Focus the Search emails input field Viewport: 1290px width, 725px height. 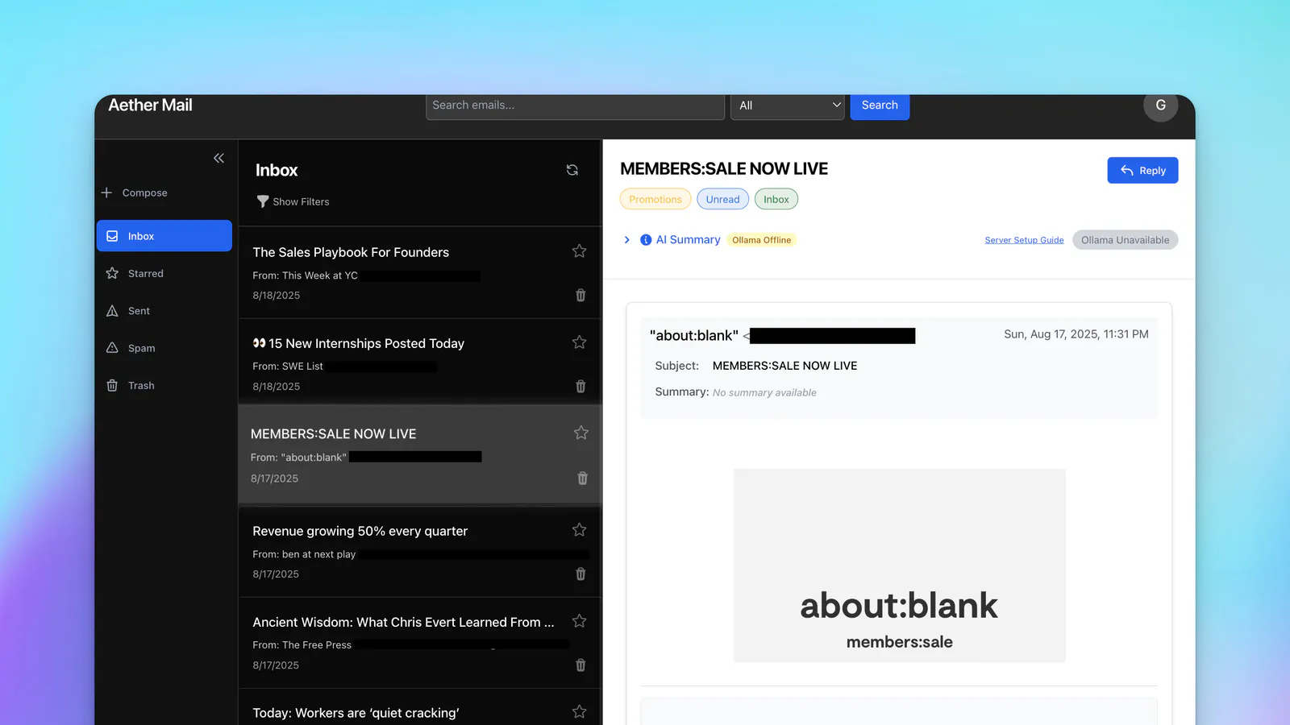point(575,106)
